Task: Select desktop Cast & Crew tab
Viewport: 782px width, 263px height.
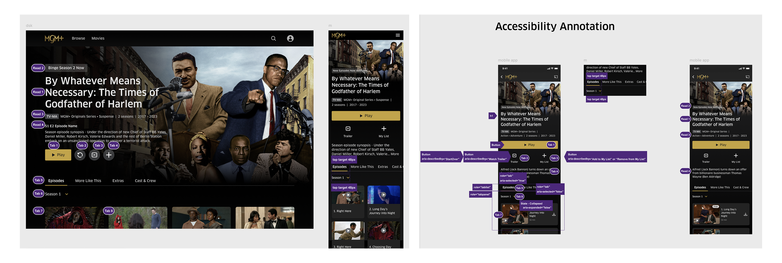Action: 145,181
